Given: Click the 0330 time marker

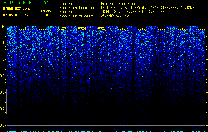Looking at the screenshot, I should tap(201, 28).
